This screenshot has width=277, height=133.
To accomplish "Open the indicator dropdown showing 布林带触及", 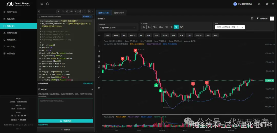I will (x=230, y=27).
